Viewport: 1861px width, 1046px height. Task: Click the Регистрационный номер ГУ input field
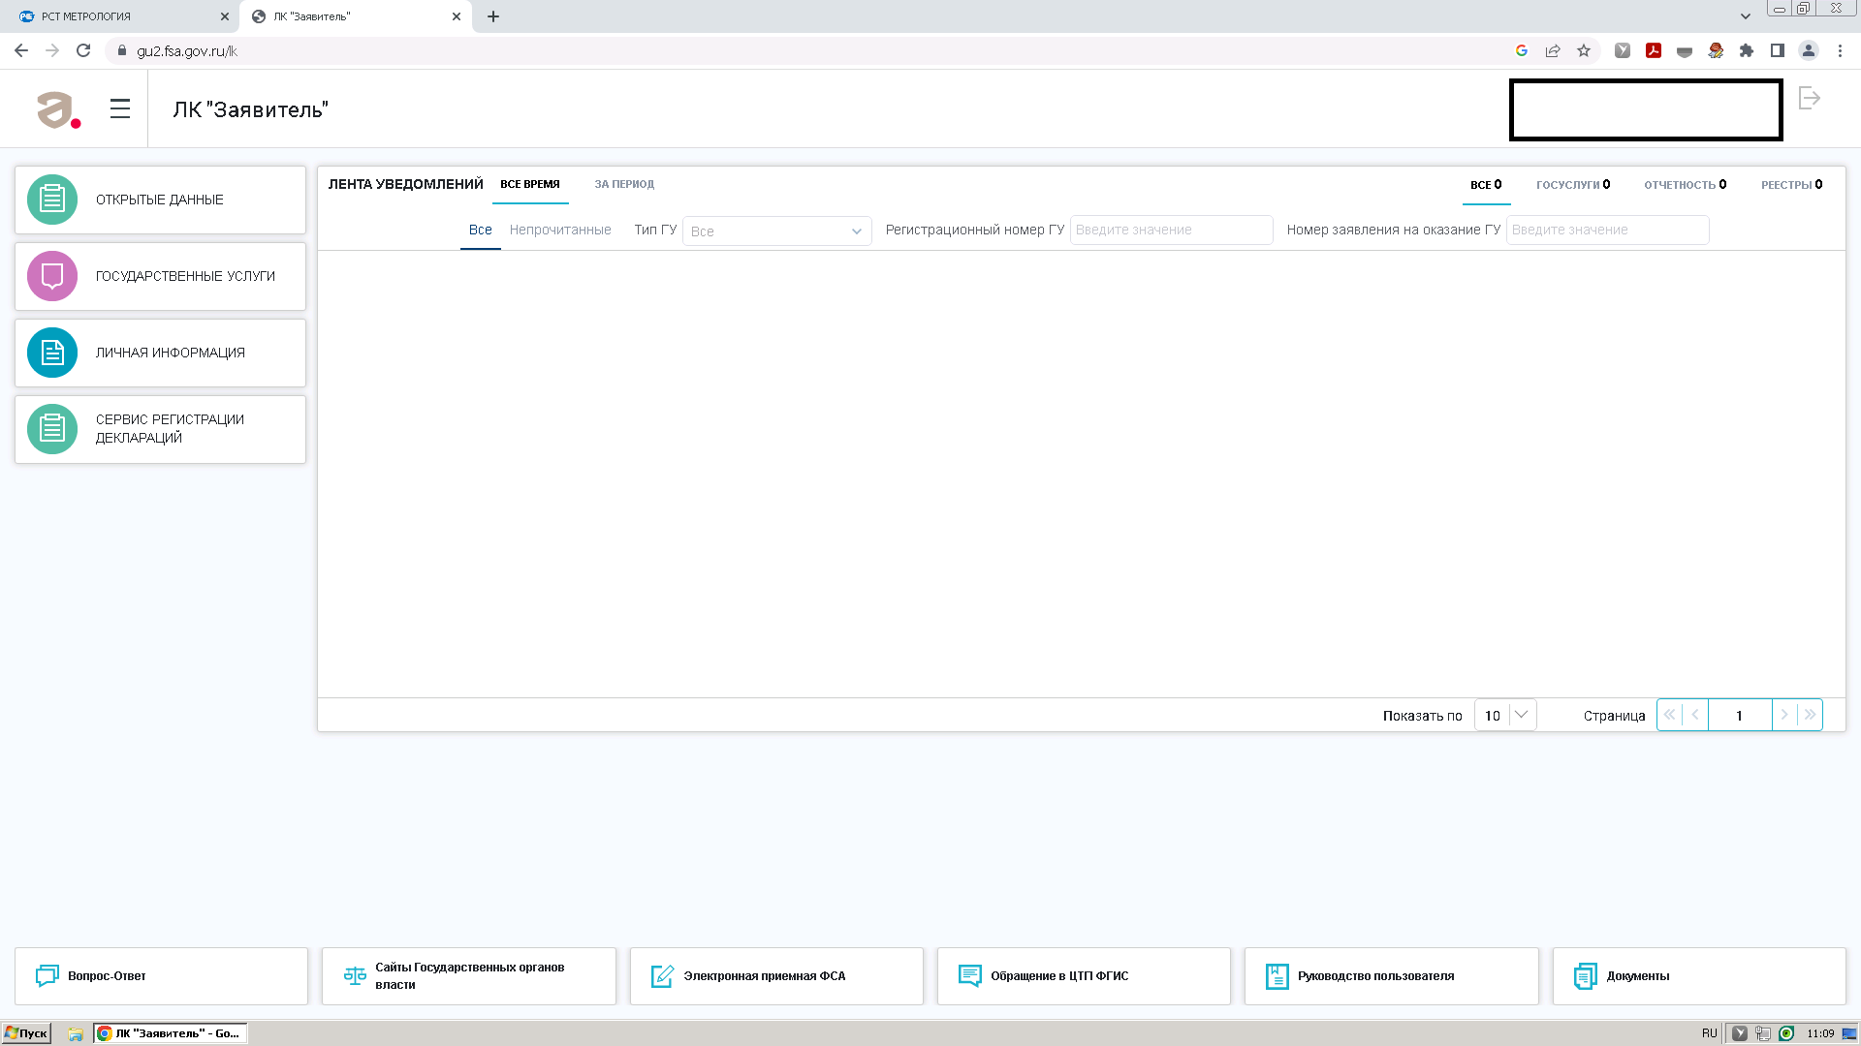click(1170, 231)
